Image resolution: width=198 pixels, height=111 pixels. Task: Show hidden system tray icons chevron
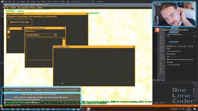pos(170,109)
